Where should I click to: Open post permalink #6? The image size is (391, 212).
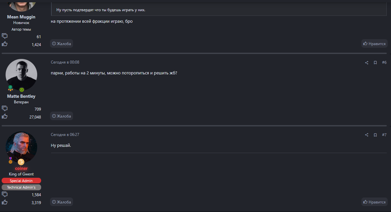tap(384, 63)
